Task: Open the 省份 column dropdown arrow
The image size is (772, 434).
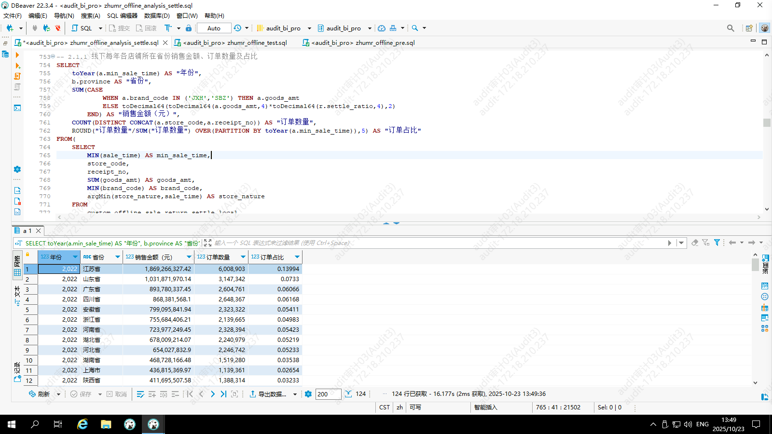Action: tap(117, 257)
